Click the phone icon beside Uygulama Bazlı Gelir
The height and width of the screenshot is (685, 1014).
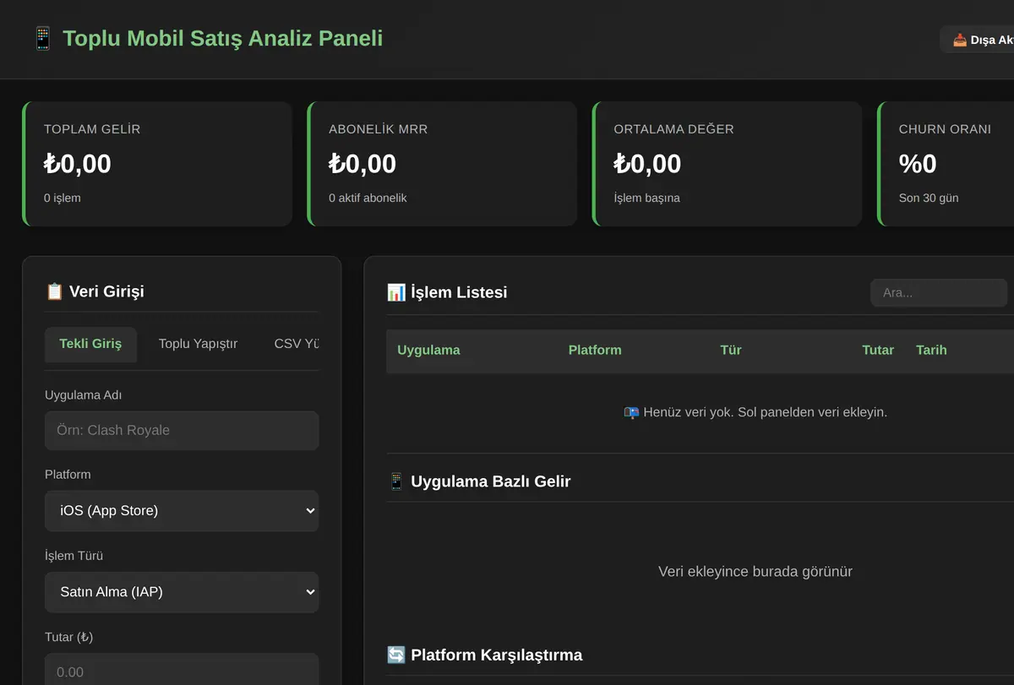(x=395, y=481)
